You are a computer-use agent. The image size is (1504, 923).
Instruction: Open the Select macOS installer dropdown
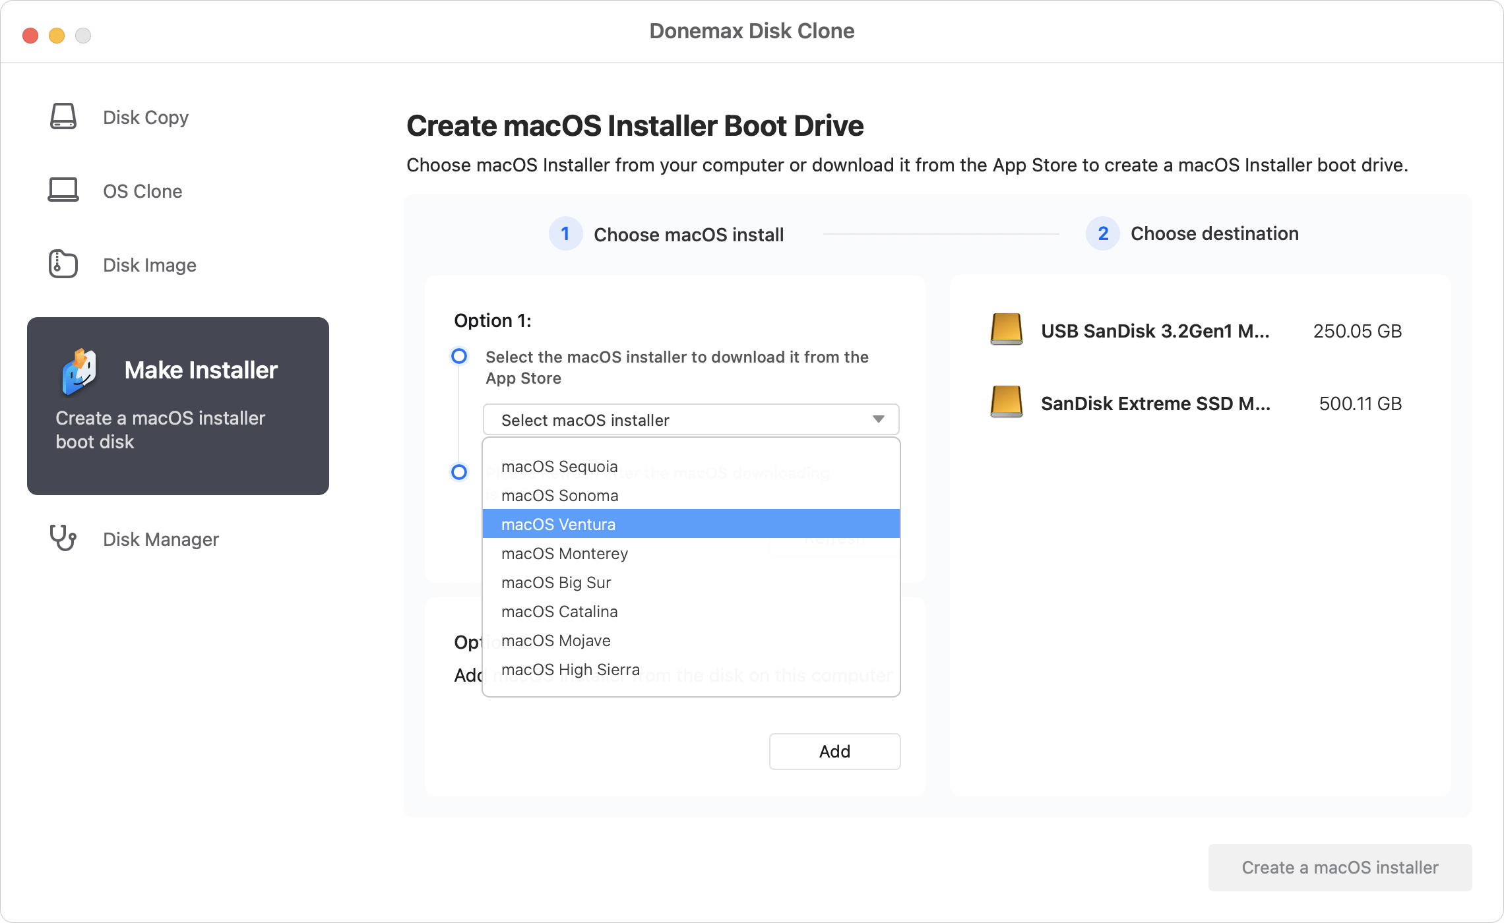(x=691, y=419)
